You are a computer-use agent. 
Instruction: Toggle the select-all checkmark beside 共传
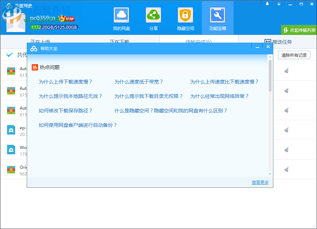tap(10, 55)
